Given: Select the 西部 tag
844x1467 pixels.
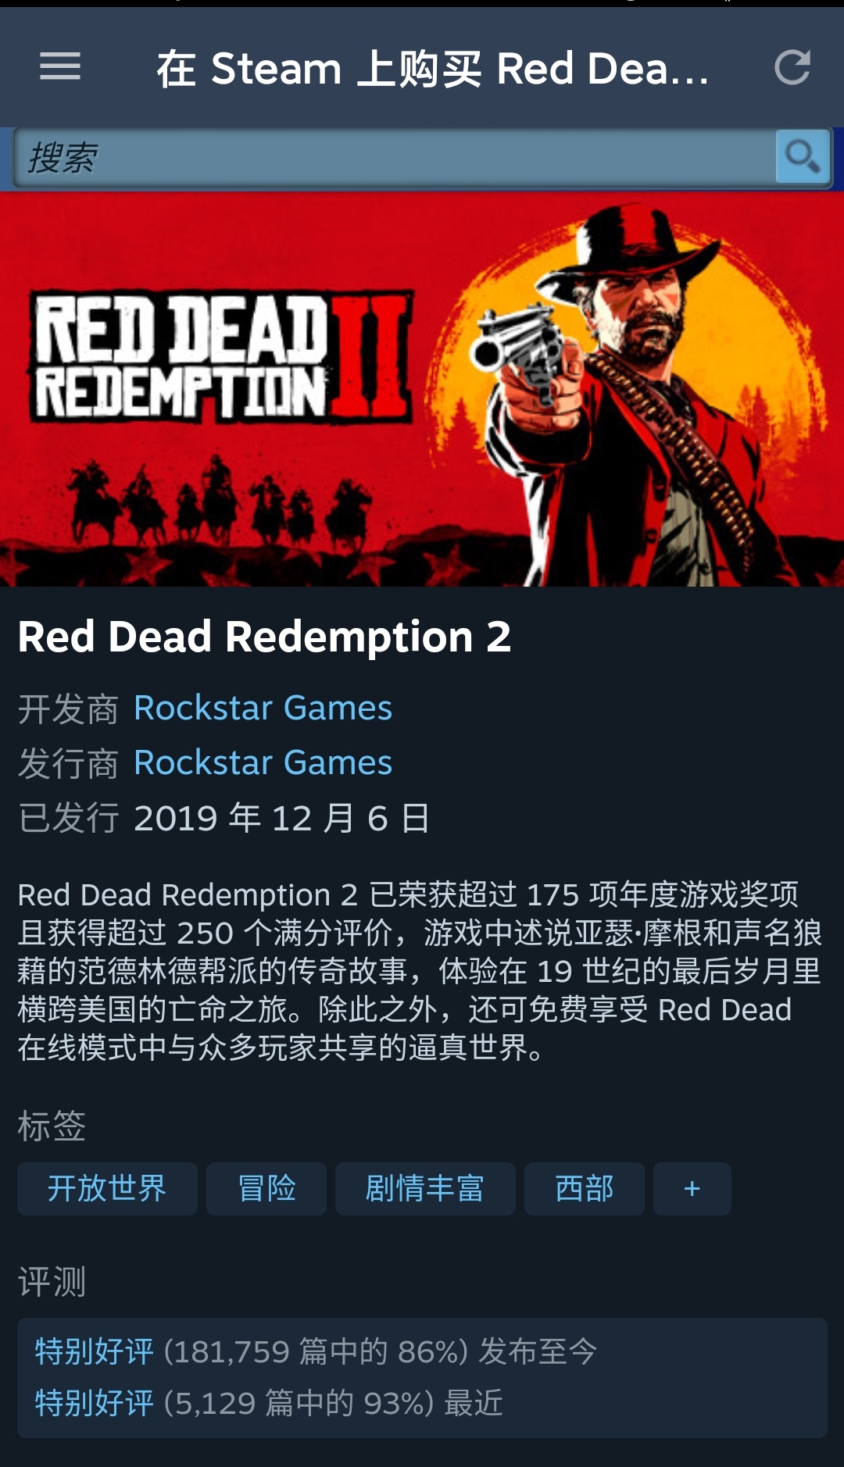Looking at the screenshot, I should (585, 1189).
